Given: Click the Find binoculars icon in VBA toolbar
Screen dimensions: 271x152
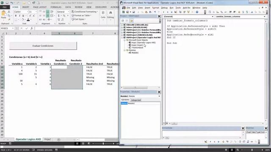Looking at the screenshot, I should (x=150, y=12).
